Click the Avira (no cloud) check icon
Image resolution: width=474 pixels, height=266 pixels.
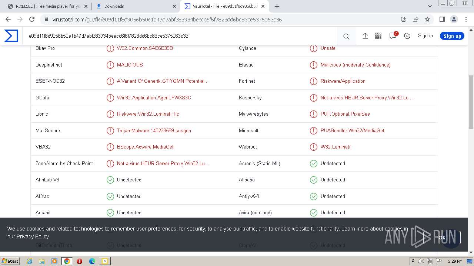tap(314, 213)
